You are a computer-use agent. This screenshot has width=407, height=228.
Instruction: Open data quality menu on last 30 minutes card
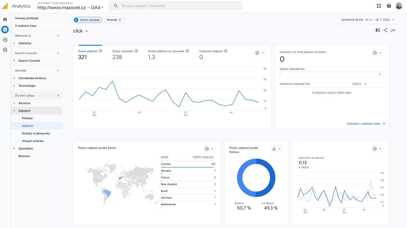(x=378, y=53)
